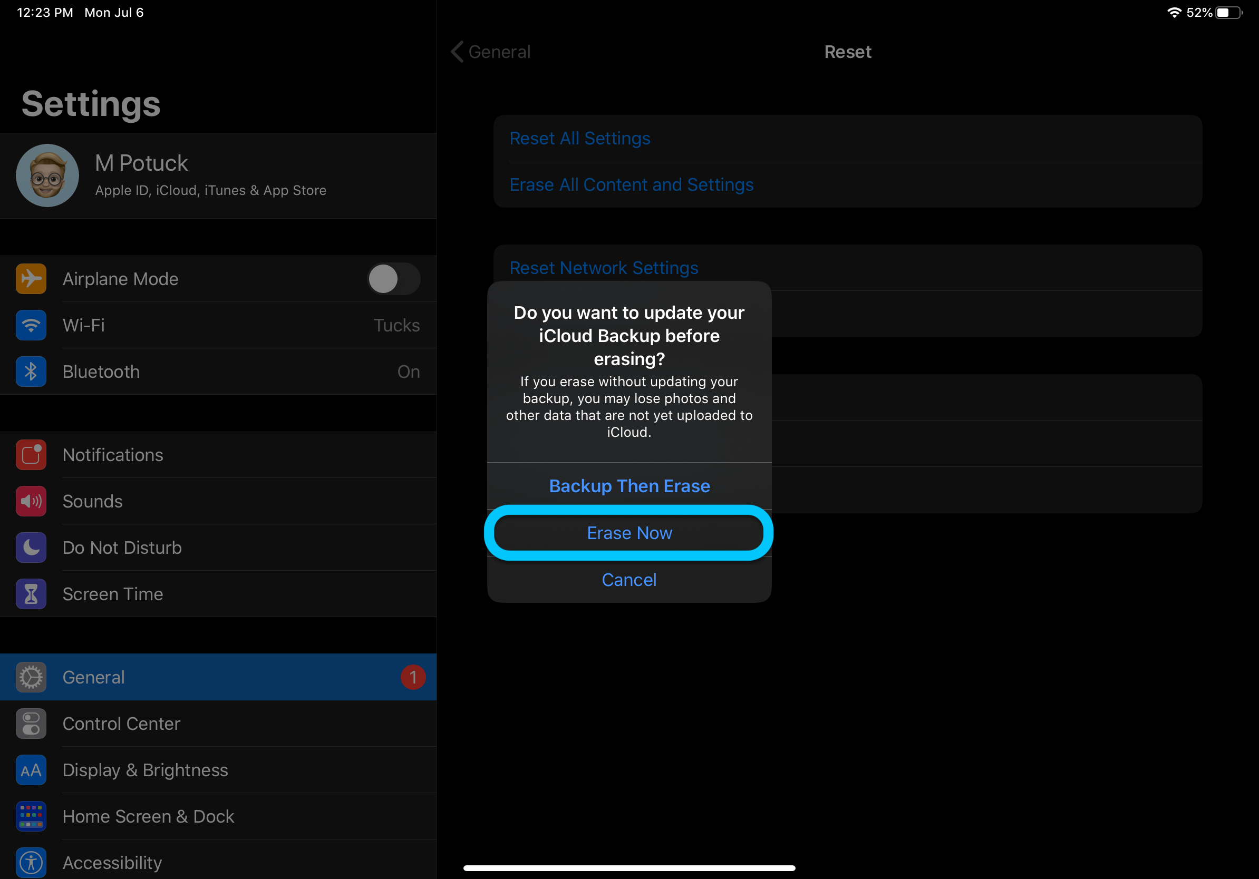Tap Erase Now in the dialog

pyautogui.click(x=629, y=532)
